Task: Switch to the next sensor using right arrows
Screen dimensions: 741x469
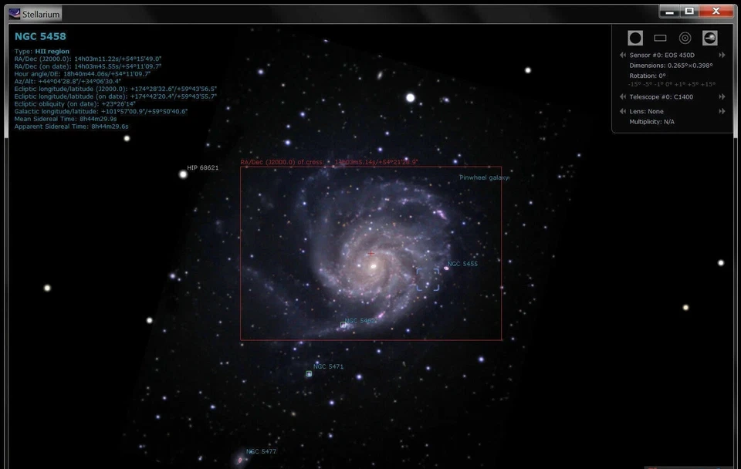Action: coord(722,55)
